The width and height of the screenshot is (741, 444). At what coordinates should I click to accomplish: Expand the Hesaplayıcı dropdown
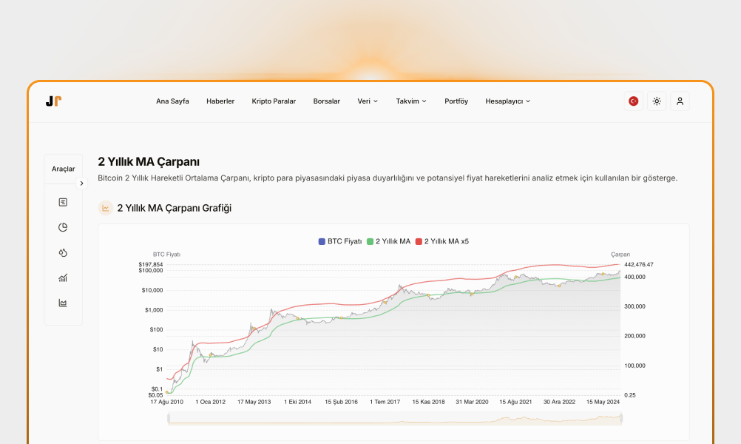[508, 101]
